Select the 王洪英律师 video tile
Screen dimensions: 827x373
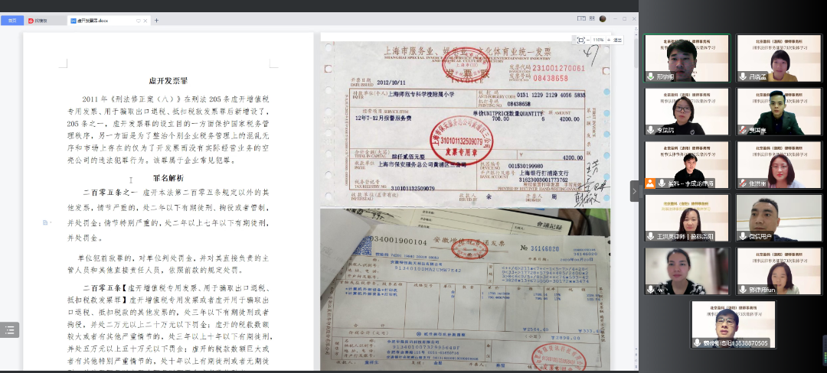[687, 219]
